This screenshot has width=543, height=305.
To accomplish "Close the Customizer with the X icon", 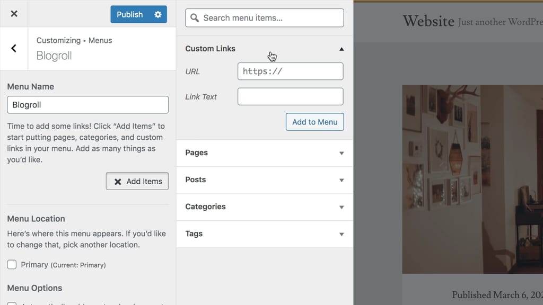I will tap(14, 14).
